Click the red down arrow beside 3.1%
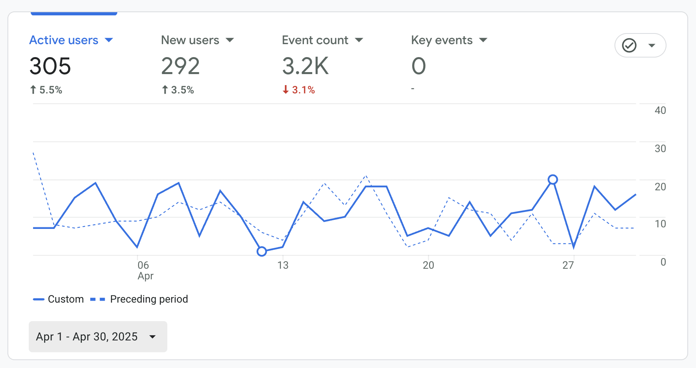 [x=286, y=90]
